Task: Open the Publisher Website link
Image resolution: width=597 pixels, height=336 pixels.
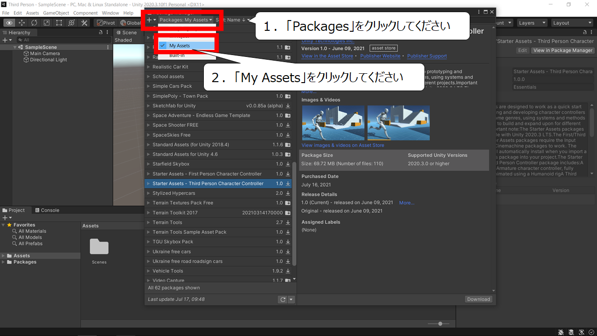Action: click(x=380, y=56)
